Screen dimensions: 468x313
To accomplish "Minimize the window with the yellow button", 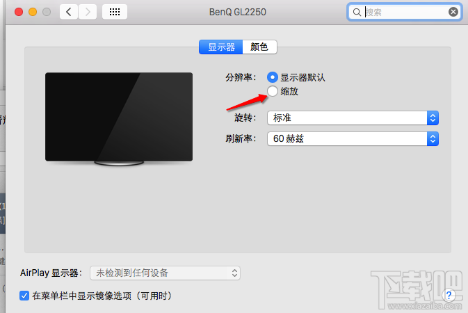I will click(33, 12).
